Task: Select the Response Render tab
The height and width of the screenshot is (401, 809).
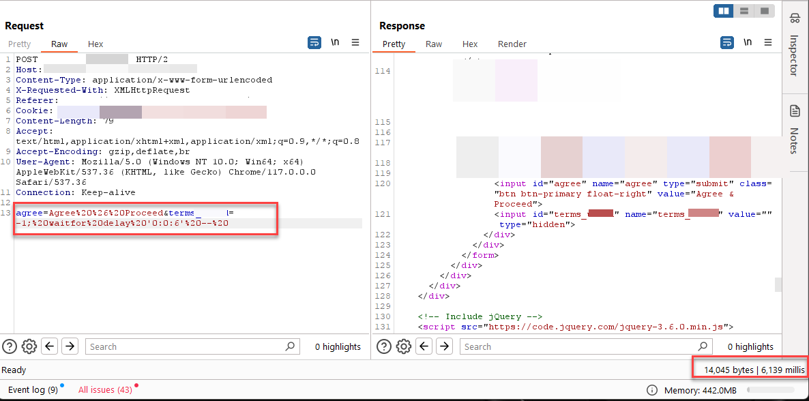Action: click(x=512, y=44)
